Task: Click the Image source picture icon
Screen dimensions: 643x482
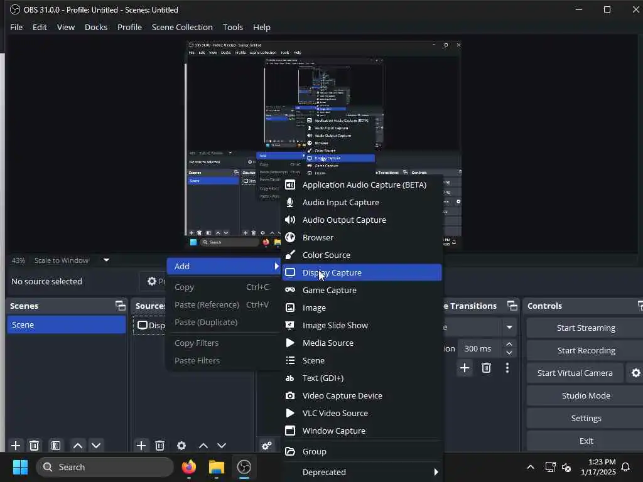Action: point(290,308)
